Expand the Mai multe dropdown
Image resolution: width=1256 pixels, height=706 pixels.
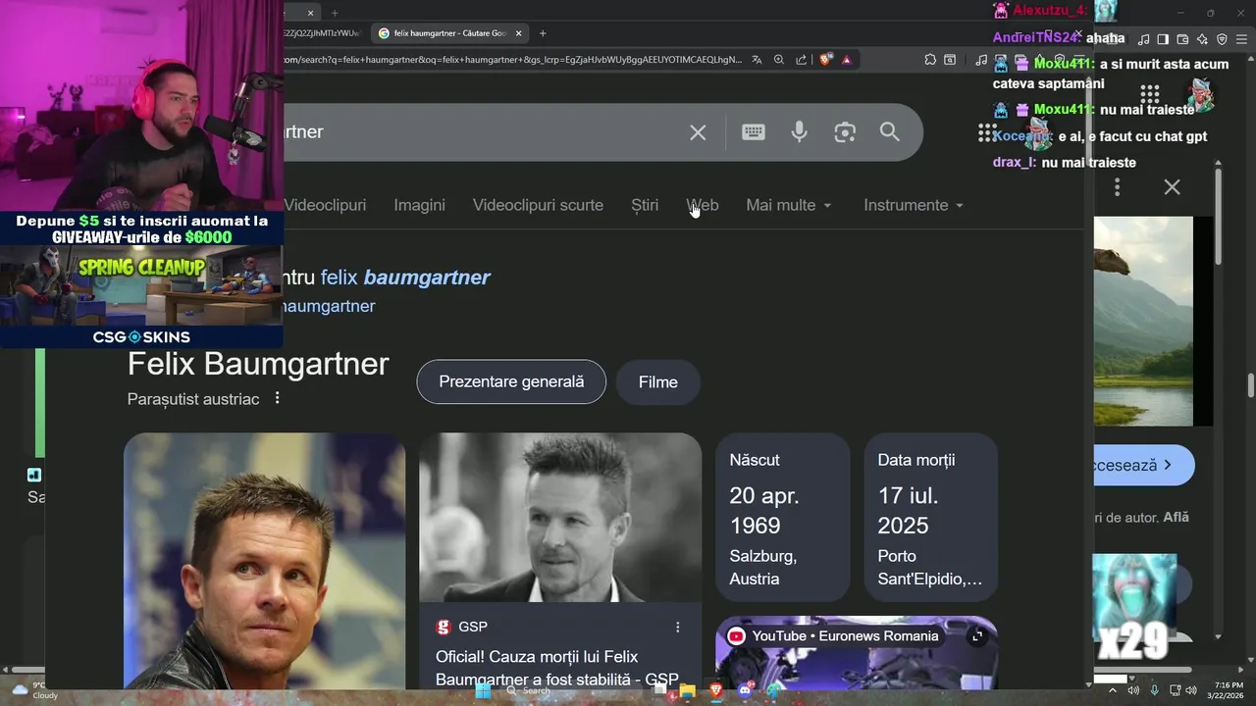(789, 205)
